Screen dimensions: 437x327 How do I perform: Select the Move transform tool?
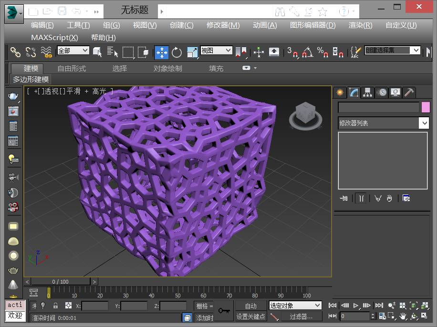click(x=162, y=52)
